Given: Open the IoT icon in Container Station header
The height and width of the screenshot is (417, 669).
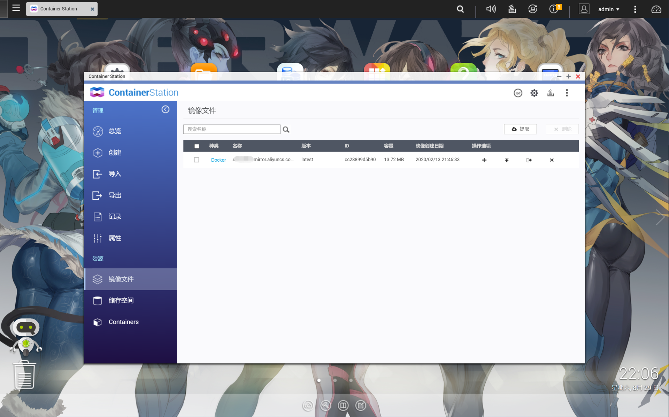Looking at the screenshot, I should click(518, 93).
